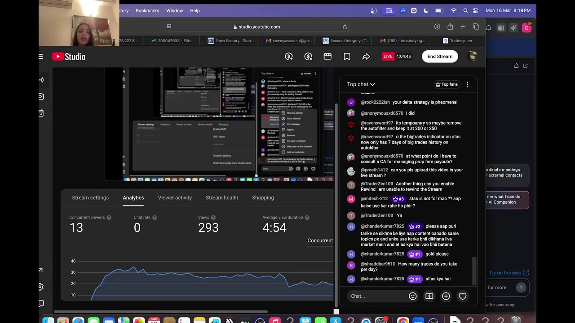Switch to Forex Factory browser tab
Image resolution: width=575 pixels, height=323 pixels.
click(231, 40)
